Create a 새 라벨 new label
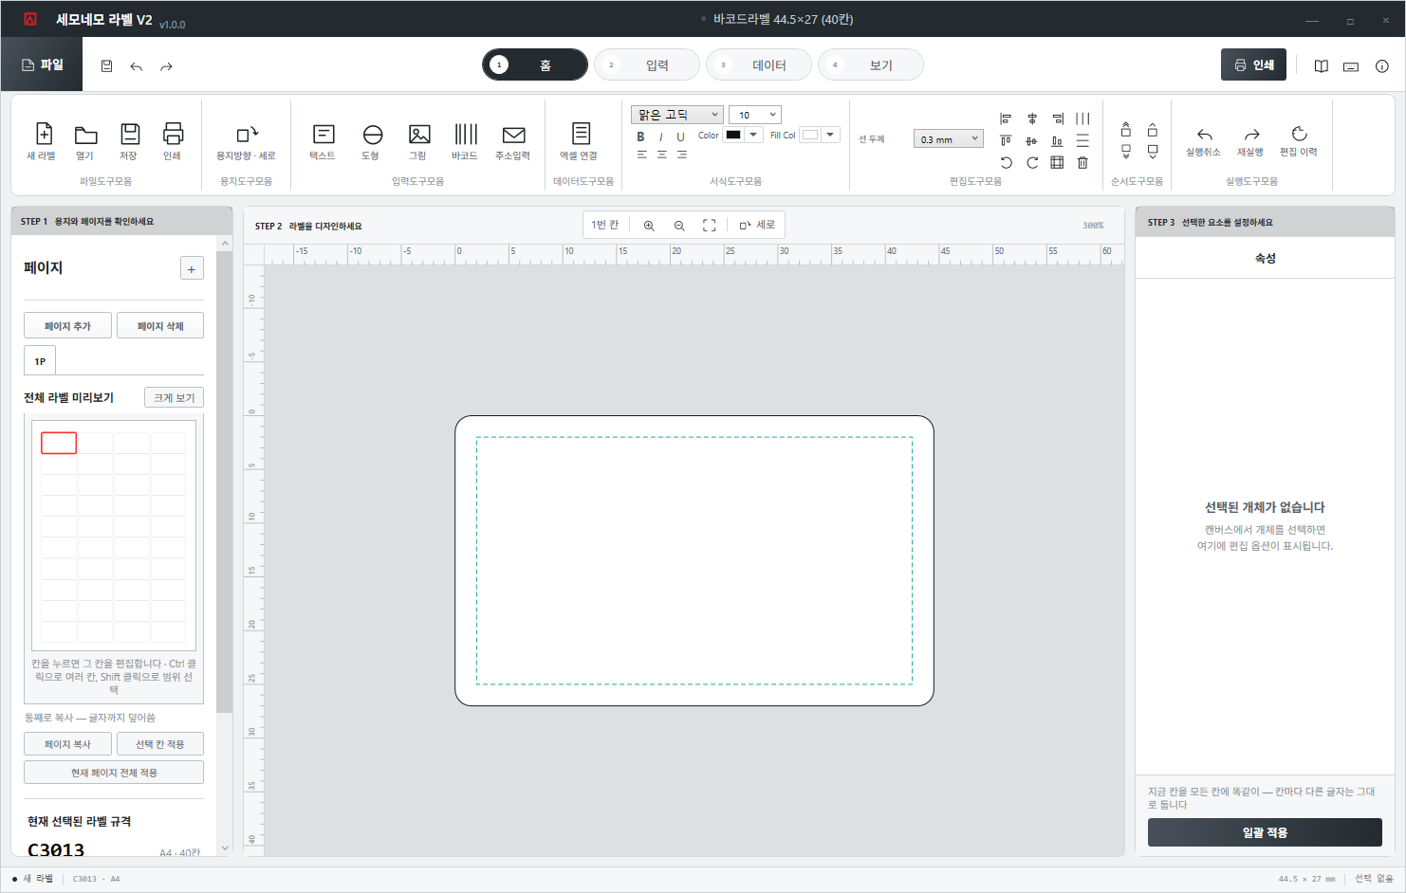The image size is (1406, 893). 43,141
